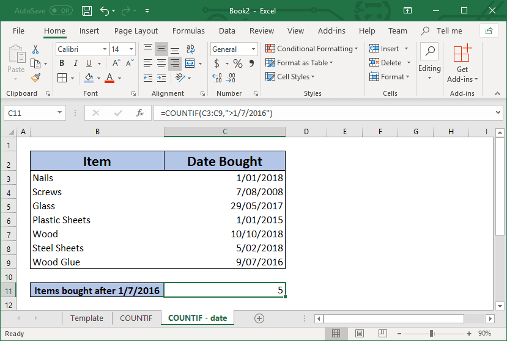Open the Formulas tab
Image resolution: width=507 pixels, height=341 pixels.
(188, 31)
